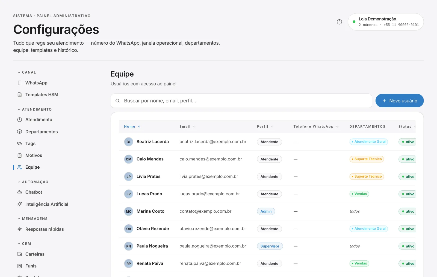This screenshot has width=437, height=277.
Task: Click ativo status in Renata Paiva row
Action: [407, 264]
